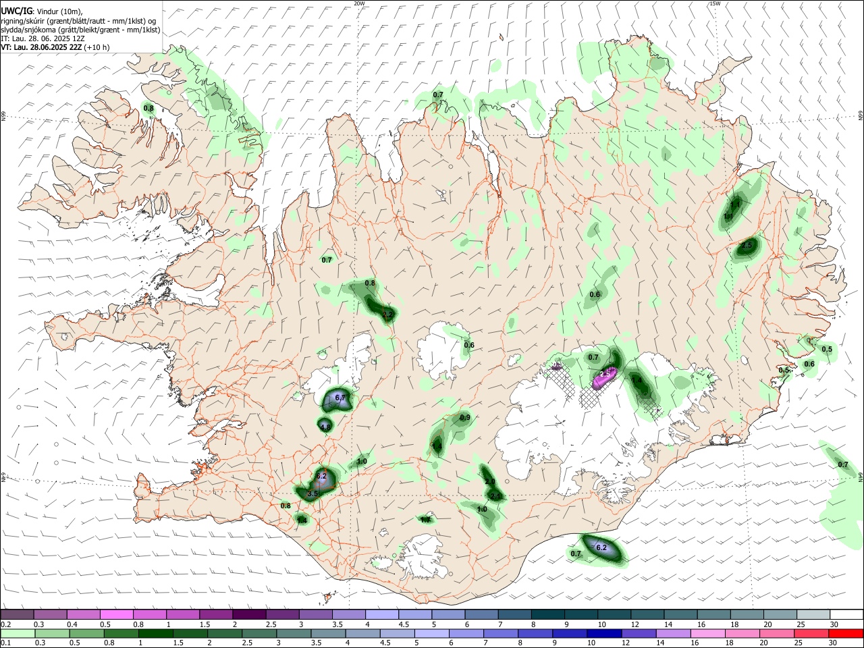Click the 6.2 value over the southwest land cell
The height and width of the screenshot is (648, 864).
[x=321, y=476]
